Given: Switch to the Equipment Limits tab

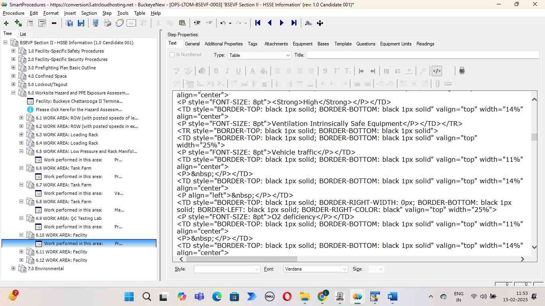Looking at the screenshot, I should 395,44.
